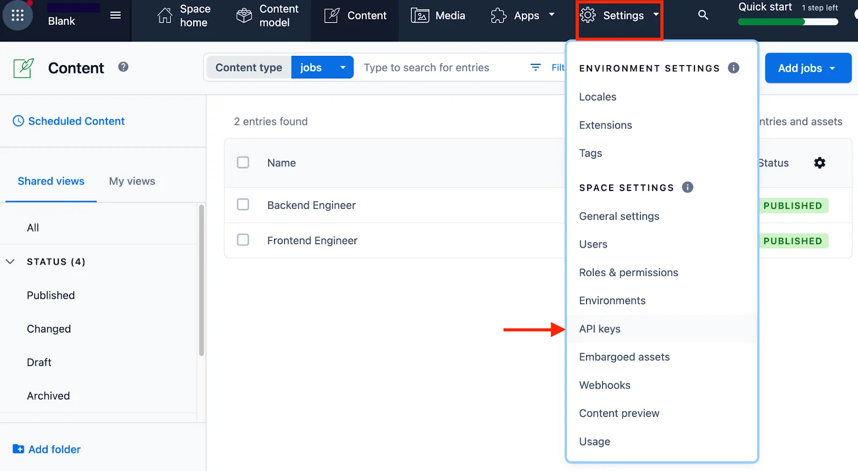Image resolution: width=858 pixels, height=471 pixels.
Task: Collapse the STATUS (4) section
Action: tap(10, 262)
